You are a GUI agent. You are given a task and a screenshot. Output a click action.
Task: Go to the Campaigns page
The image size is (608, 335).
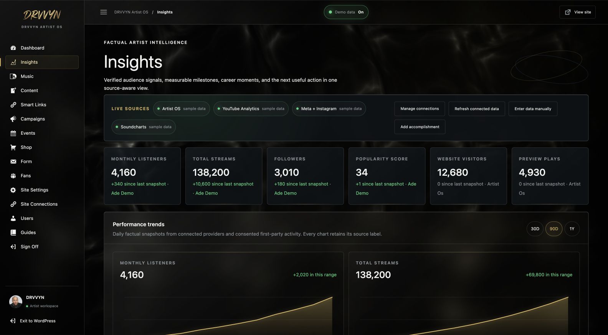(x=42, y=119)
